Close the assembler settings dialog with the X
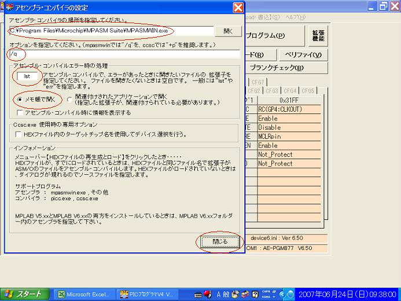The width and height of the screenshot is (401, 301). point(238,8)
